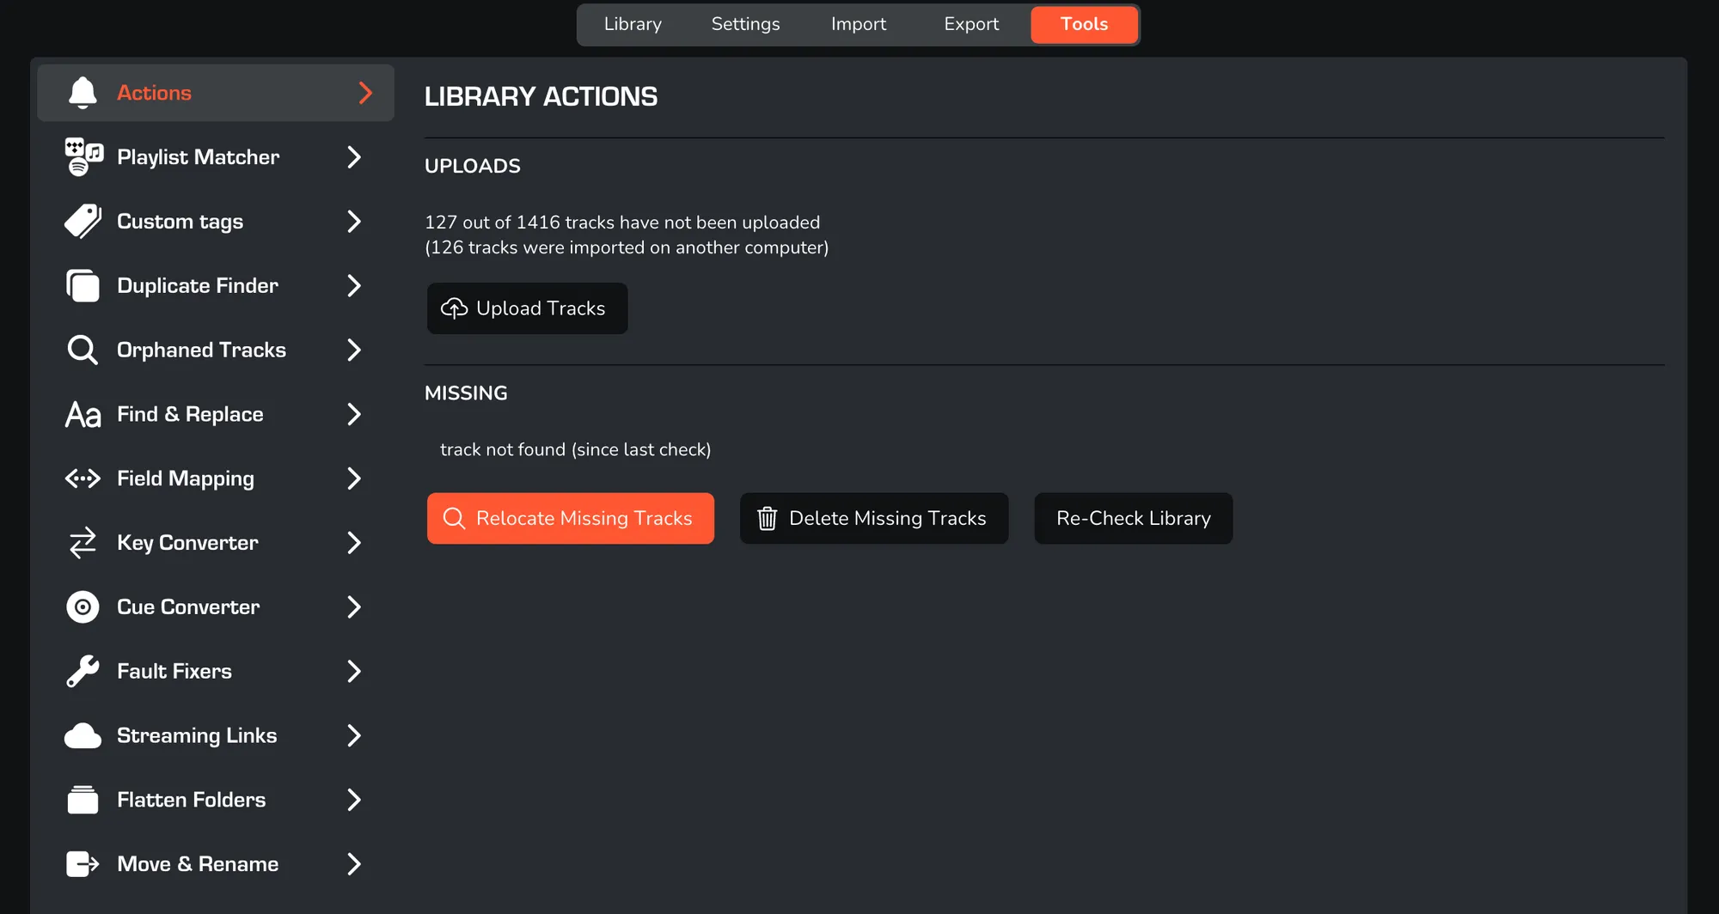Viewport: 1719px width, 914px height.
Task: Select the Duplicate Finder stacked-squares icon
Action: click(x=83, y=285)
